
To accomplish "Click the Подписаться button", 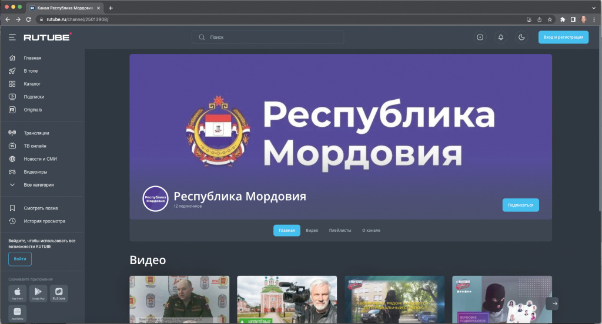I will 521,205.
